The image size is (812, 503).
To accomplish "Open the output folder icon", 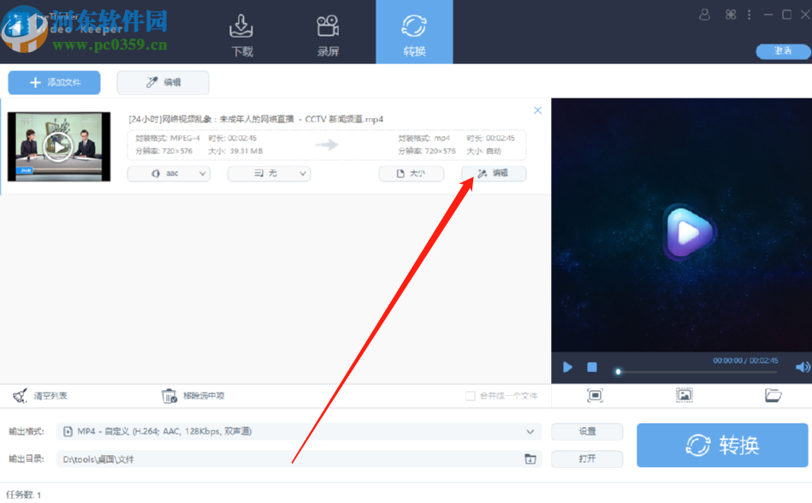I will tap(772, 395).
